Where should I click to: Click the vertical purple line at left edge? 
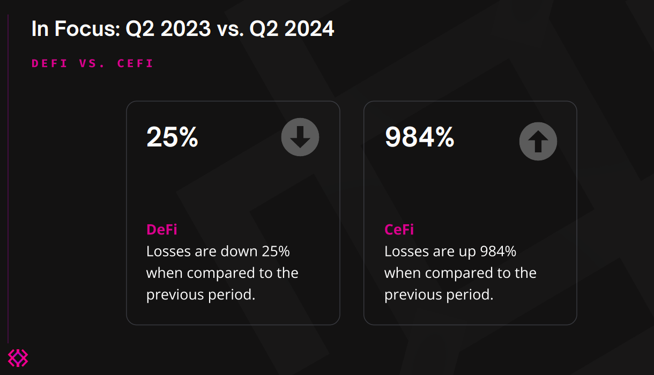pyautogui.click(x=8, y=177)
